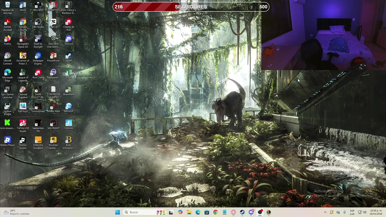Switch the ESP LAA input language
Viewport: 386px width, 217px height.
point(352,212)
